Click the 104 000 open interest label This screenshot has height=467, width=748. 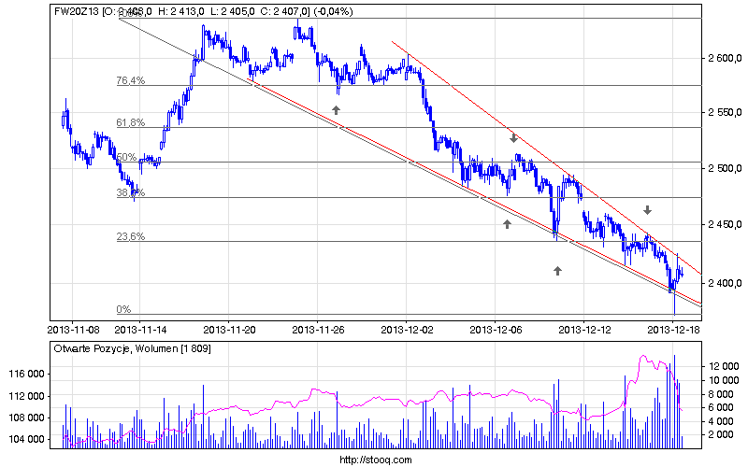point(26,439)
